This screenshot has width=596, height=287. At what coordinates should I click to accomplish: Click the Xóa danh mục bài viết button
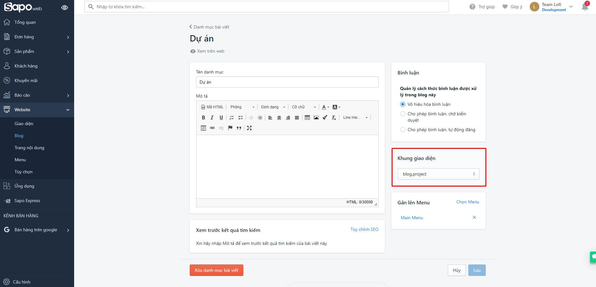(216, 270)
